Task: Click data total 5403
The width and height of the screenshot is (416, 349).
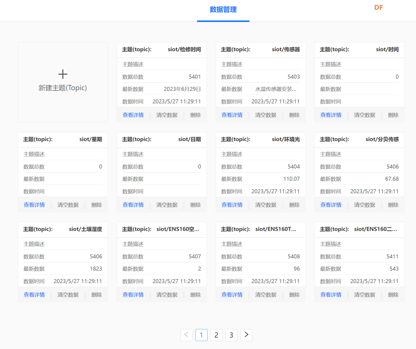Action: coord(294,77)
